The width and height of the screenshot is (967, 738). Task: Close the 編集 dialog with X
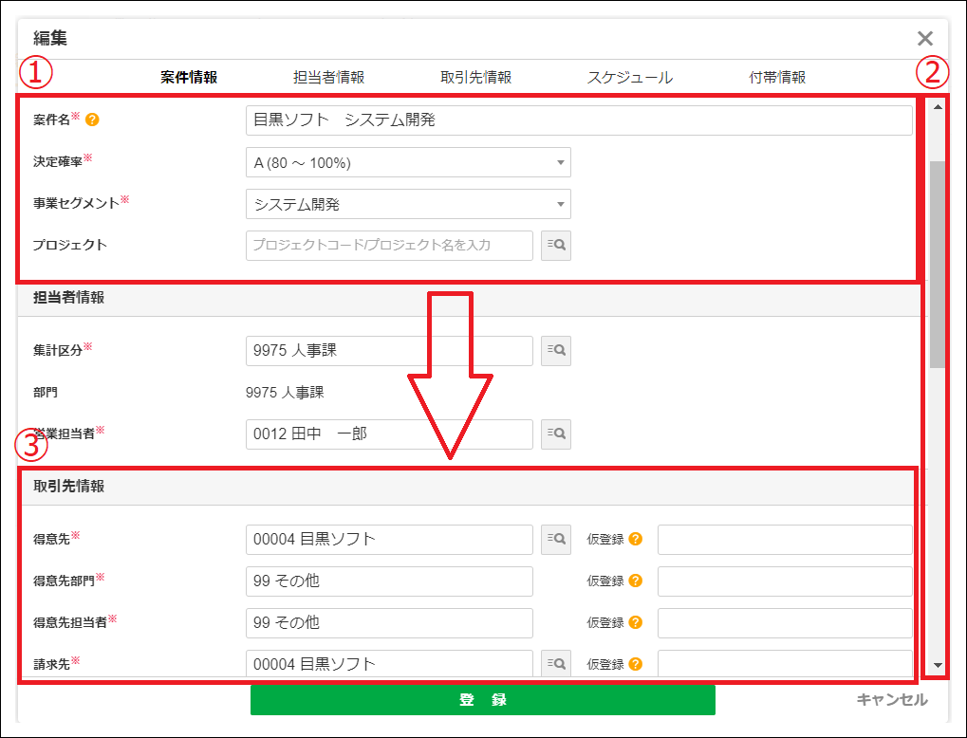click(x=925, y=38)
